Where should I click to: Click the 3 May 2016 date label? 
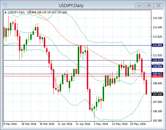click(x=101, y=124)
